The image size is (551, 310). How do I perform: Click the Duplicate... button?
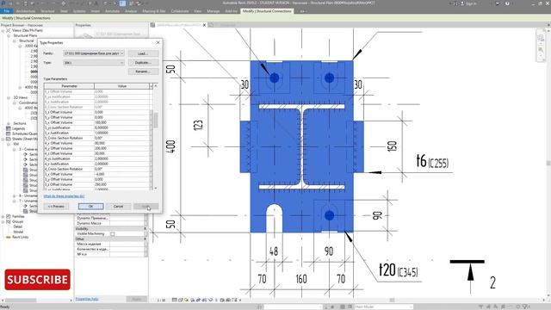click(x=143, y=63)
